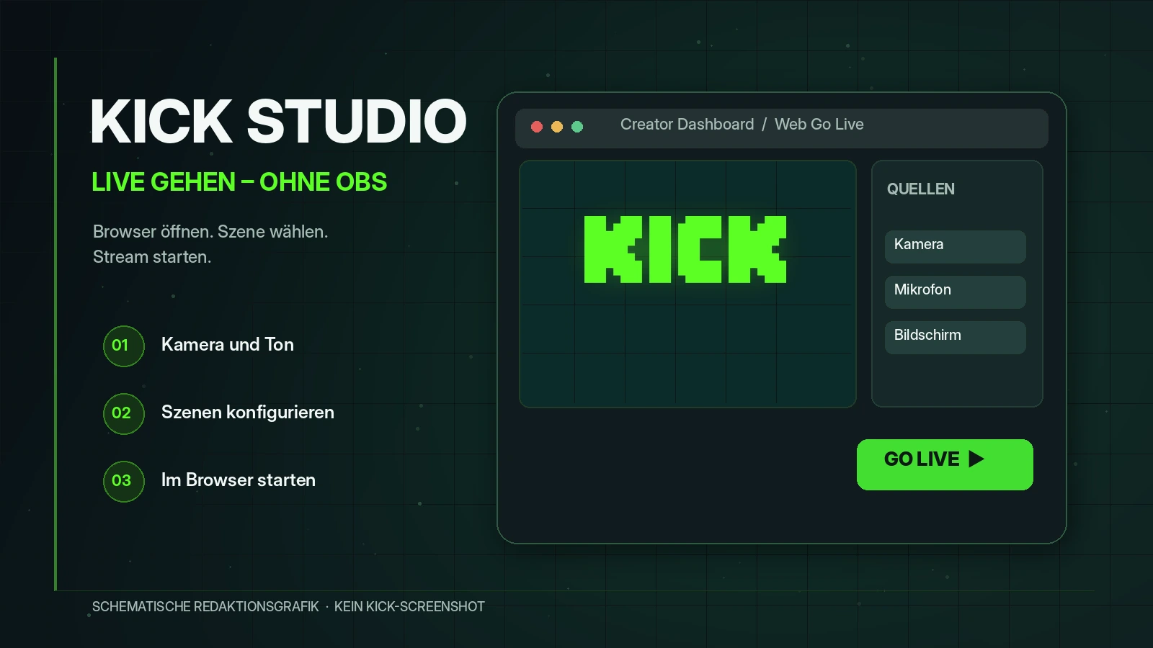Click the subtitle LIVE GEHEN – OHNE OBS
The height and width of the screenshot is (648, 1153).
pos(239,182)
